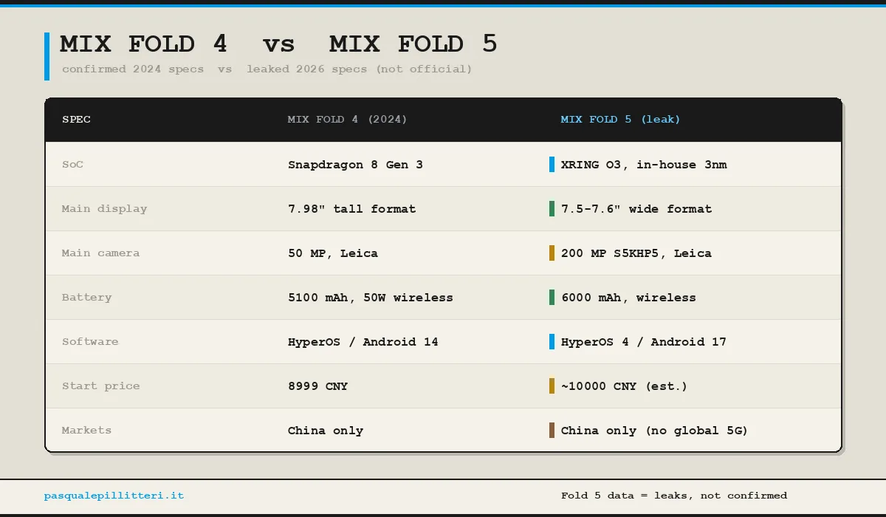This screenshot has height=517, width=886.
Task: Click the "6000 mAh, wireless" cell
Action: click(628, 297)
